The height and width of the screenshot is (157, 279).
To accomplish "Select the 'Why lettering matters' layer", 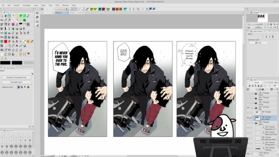I will point(265,138).
